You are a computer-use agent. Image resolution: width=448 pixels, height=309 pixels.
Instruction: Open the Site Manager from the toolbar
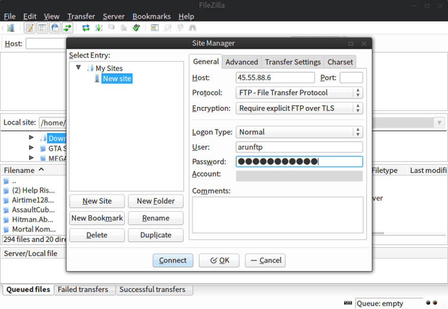[x=11, y=28]
